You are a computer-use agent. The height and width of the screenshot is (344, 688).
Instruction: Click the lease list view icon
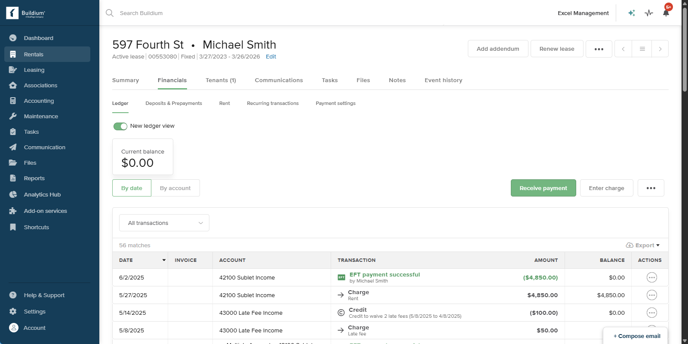(x=642, y=49)
